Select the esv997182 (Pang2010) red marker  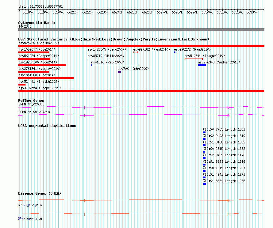click(x=136, y=52)
